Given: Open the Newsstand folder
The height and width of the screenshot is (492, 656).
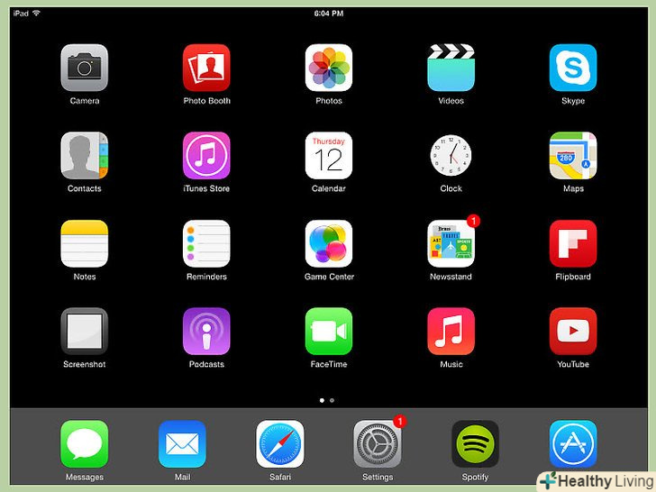Looking at the screenshot, I should pyautogui.click(x=451, y=243).
